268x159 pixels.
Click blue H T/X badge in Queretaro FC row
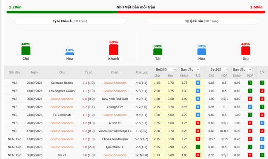tap(262, 147)
